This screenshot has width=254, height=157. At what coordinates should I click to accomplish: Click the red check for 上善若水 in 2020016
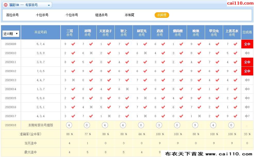pos(235,107)
